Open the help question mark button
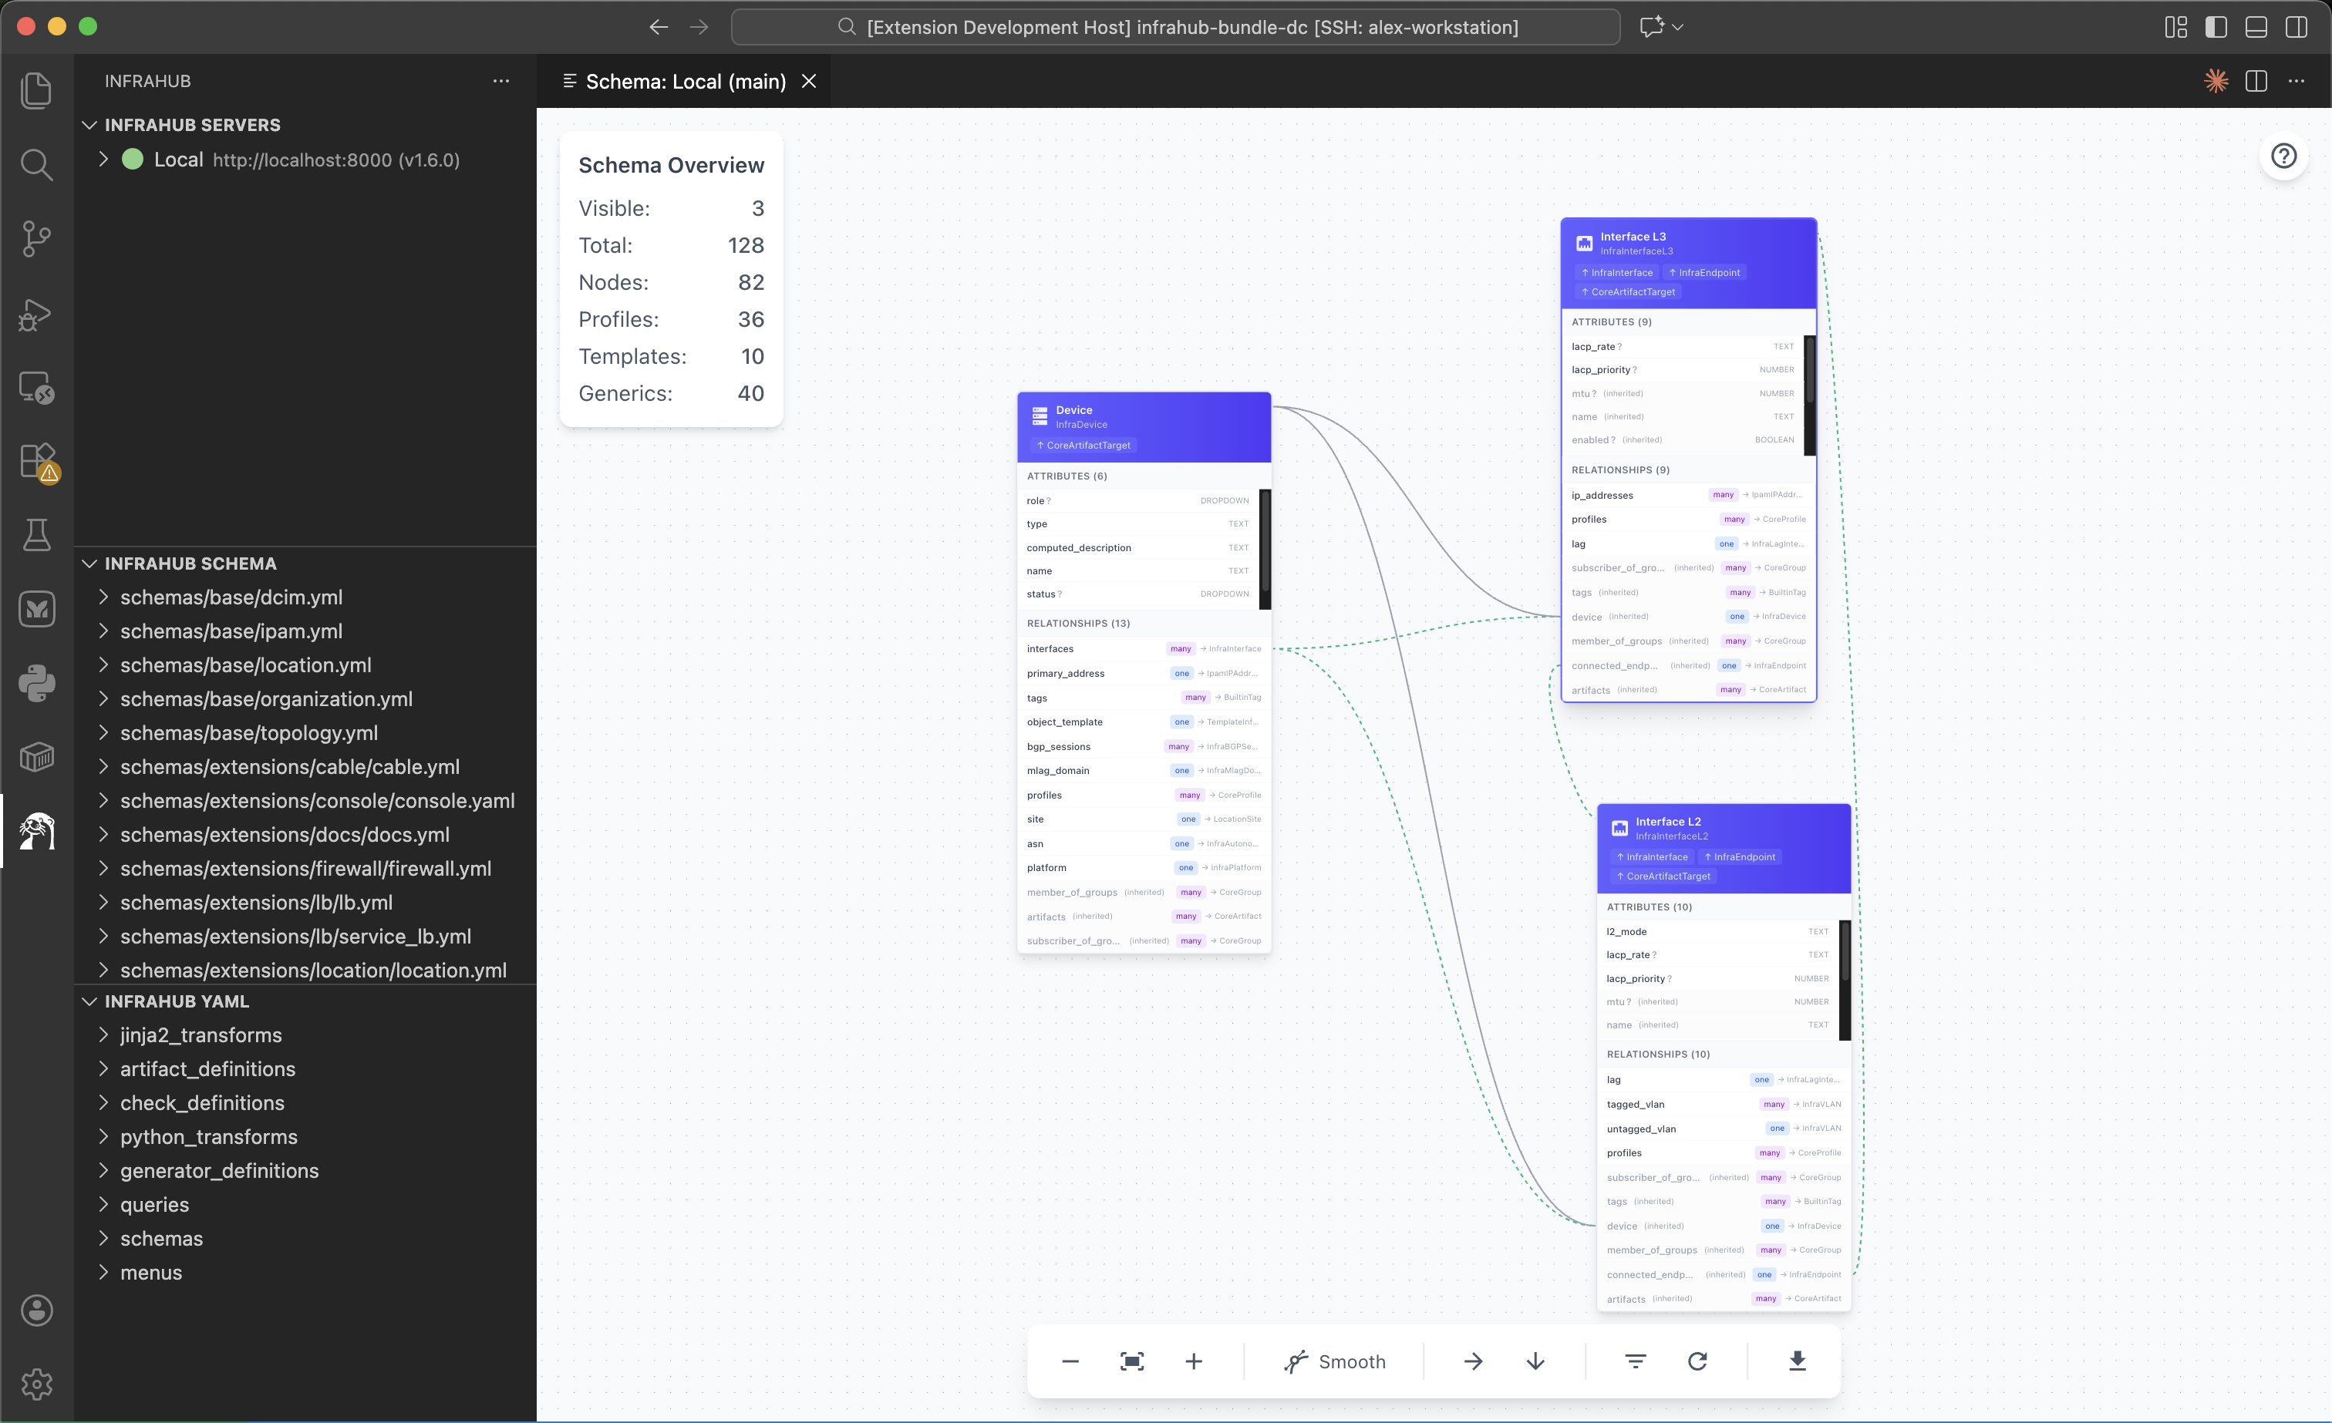The width and height of the screenshot is (2332, 1423). (2285, 156)
